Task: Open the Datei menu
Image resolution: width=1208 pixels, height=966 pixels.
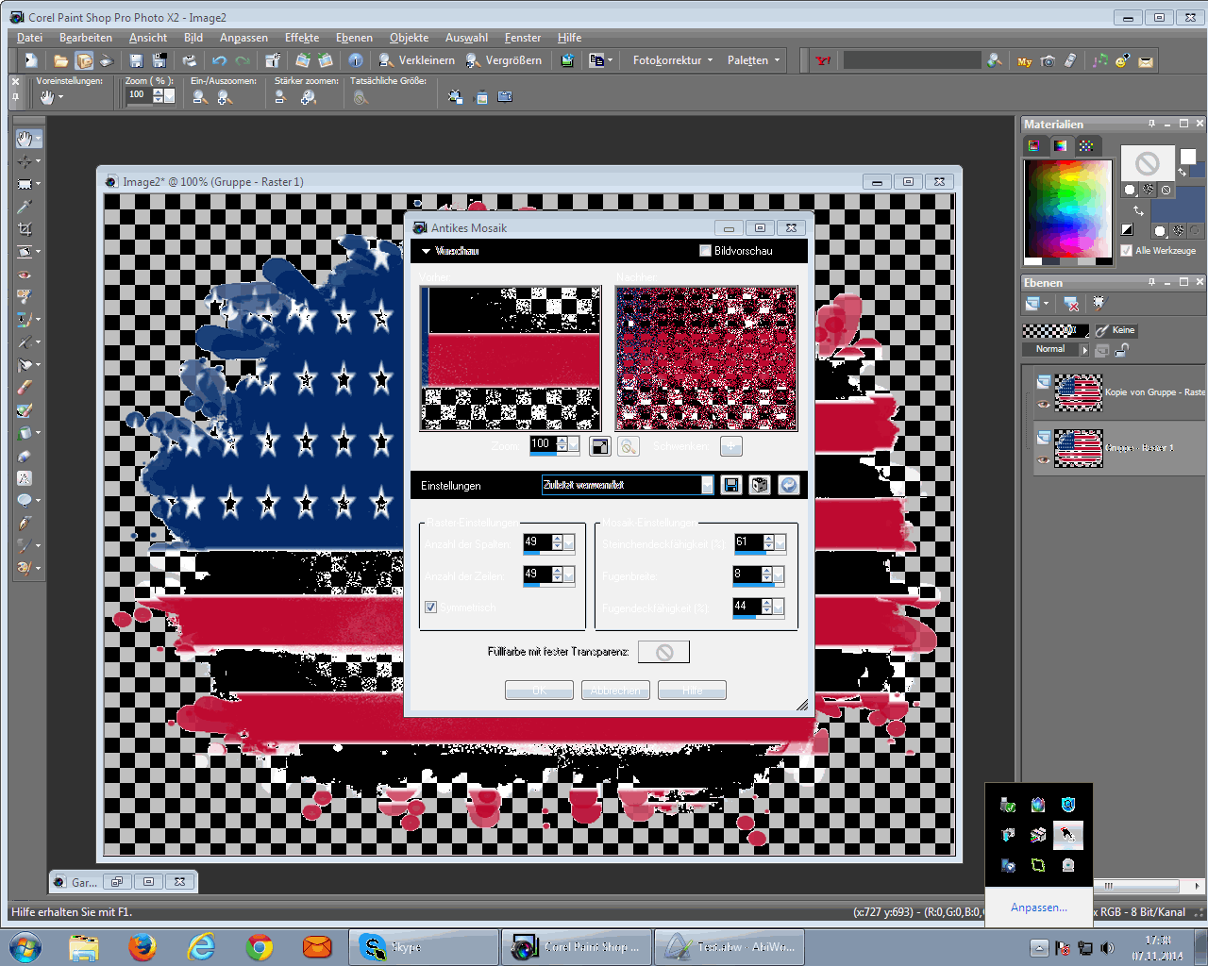Action: 29,38
